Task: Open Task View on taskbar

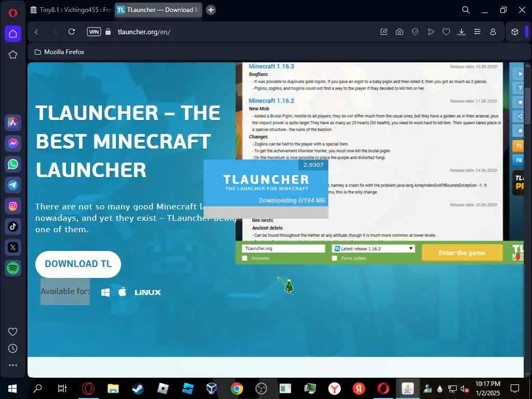Action: click(x=62, y=389)
